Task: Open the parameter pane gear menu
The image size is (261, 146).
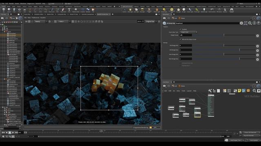Action: (241, 24)
